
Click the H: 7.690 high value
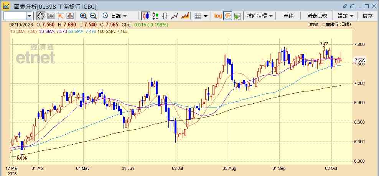(x=67, y=24)
